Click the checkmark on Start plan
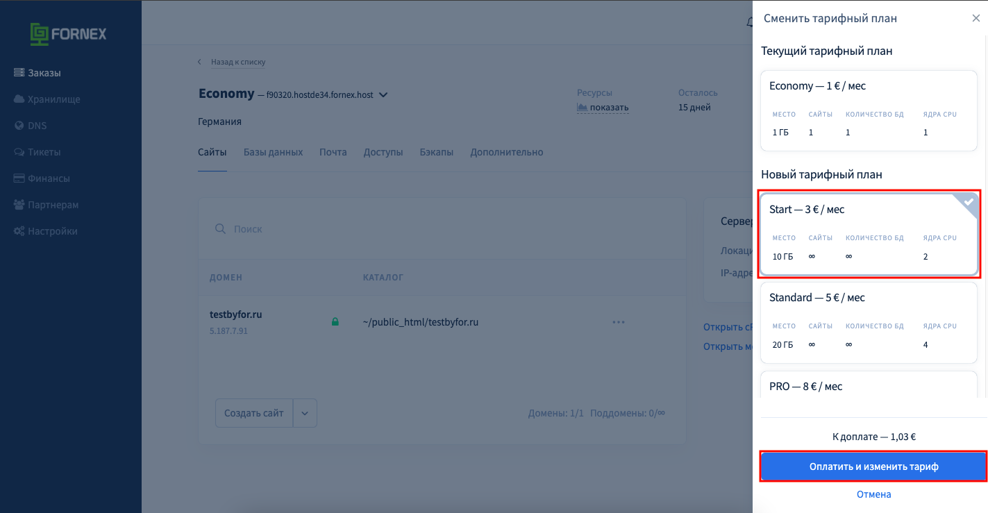 pos(969,202)
